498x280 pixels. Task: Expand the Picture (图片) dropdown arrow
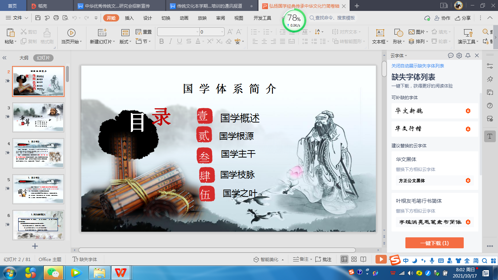pos(428,32)
